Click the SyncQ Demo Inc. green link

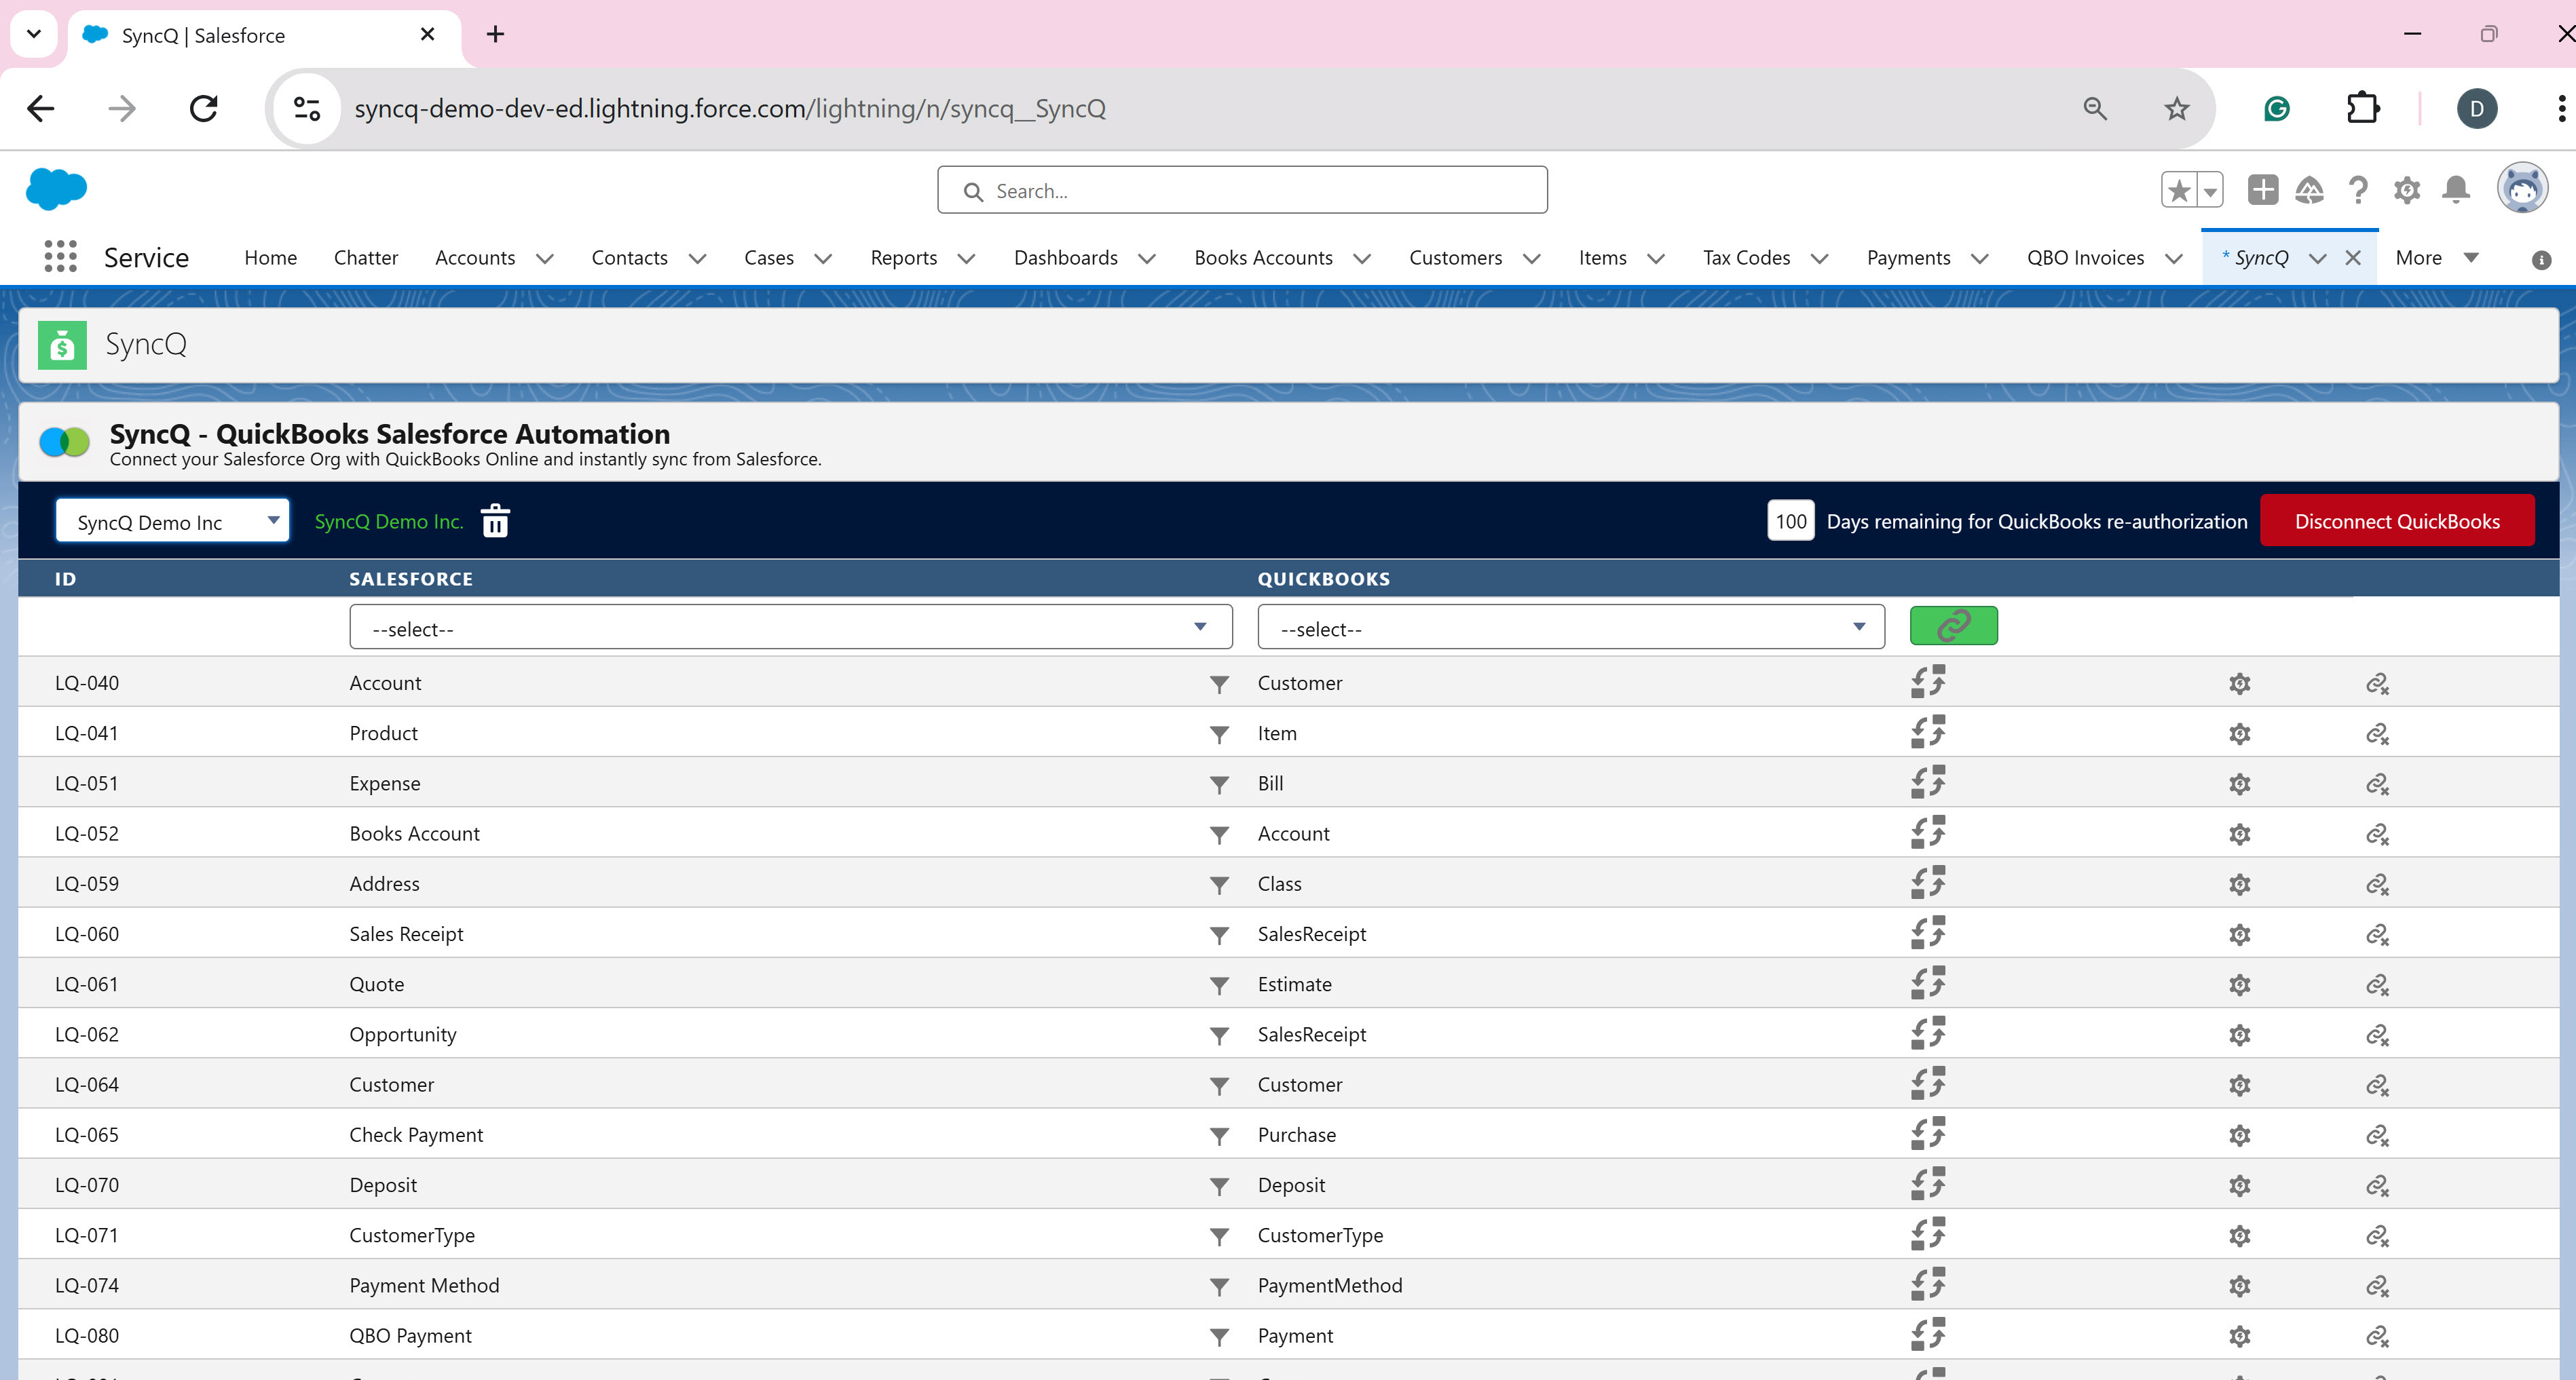click(x=389, y=520)
